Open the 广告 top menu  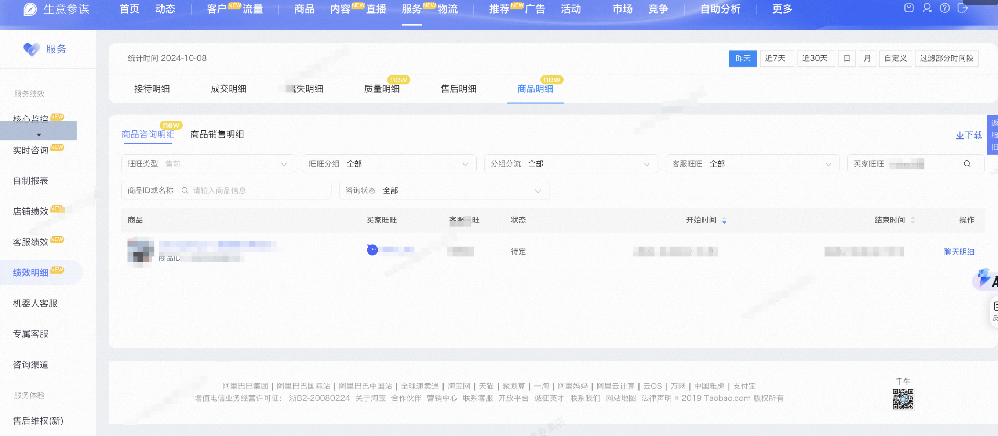[535, 9]
